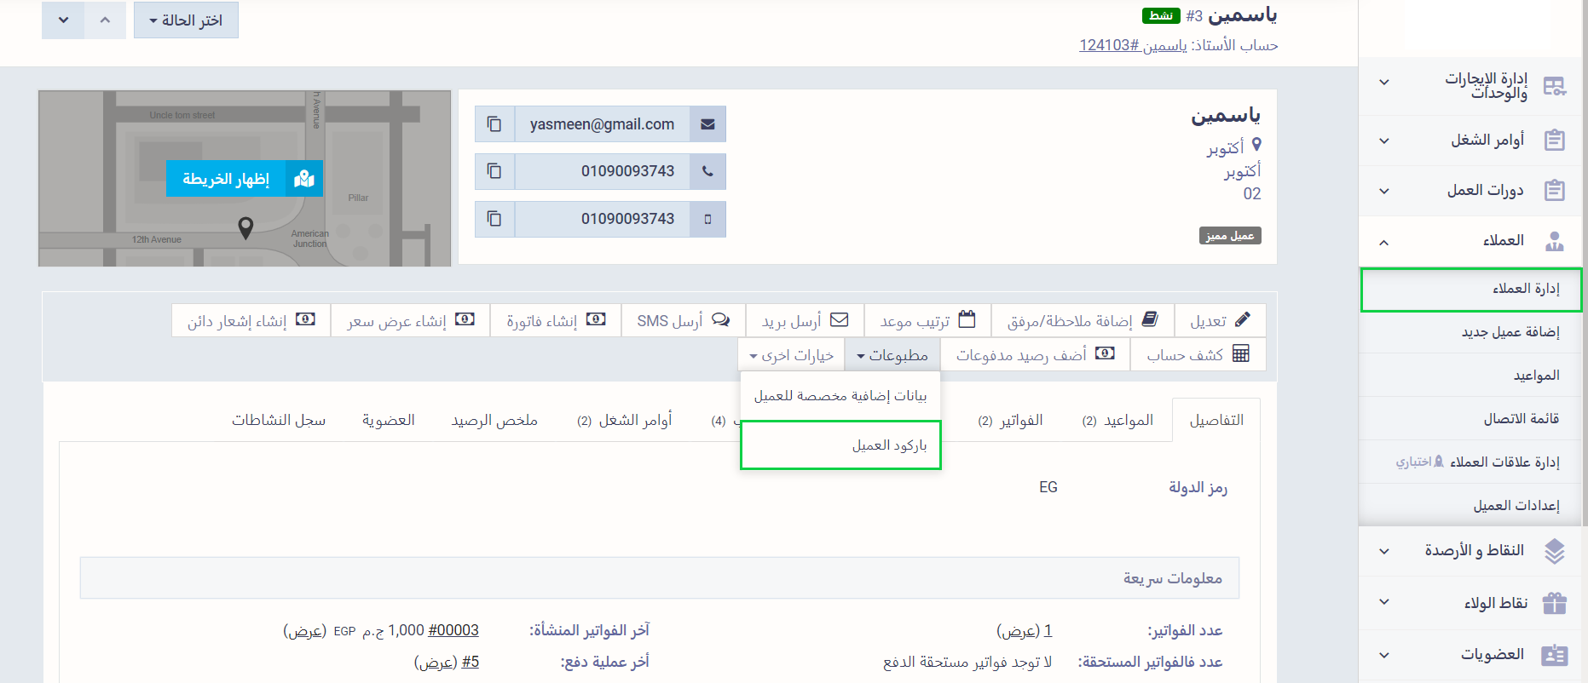Go to next client with down arrow
The image size is (1588, 683).
(x=63, y=20)
